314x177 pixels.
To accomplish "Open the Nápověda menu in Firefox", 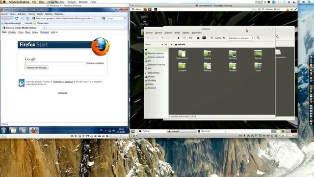I will tap(59, 14).
